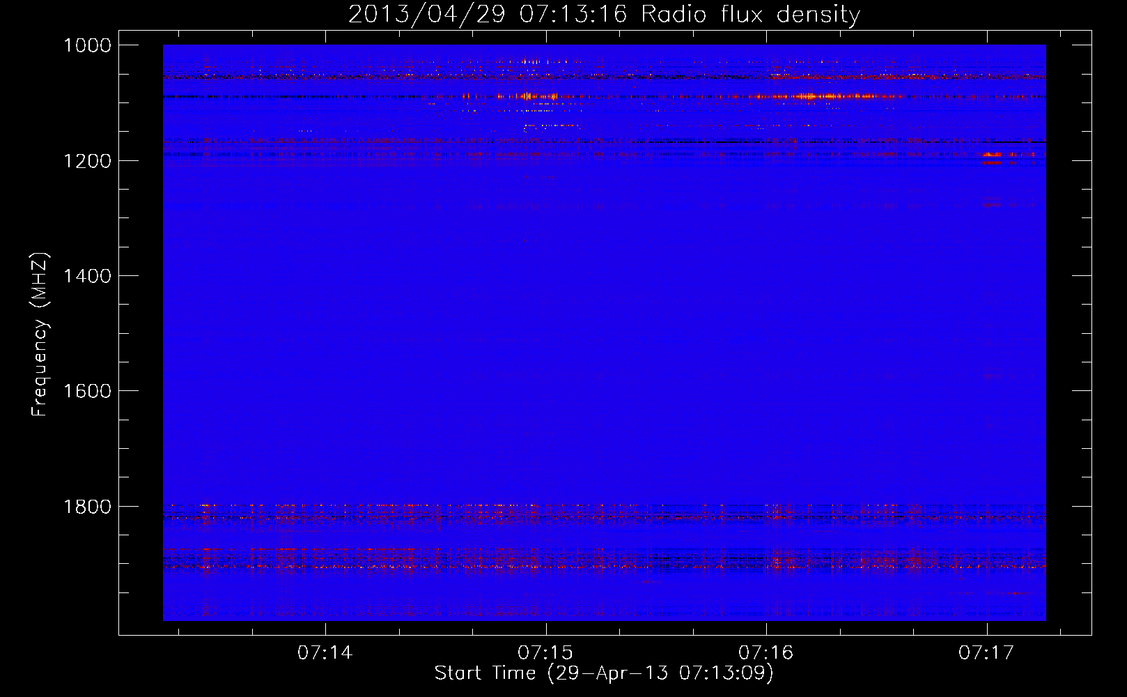Click the "1200" frequency tick label

[87, 161]
